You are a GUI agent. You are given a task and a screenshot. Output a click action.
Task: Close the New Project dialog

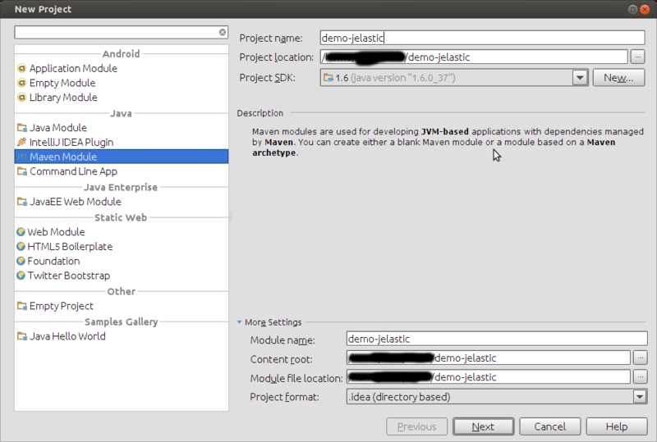pyautogui.click(x=645, y=9)
